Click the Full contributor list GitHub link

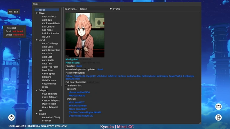pos(93,82)
